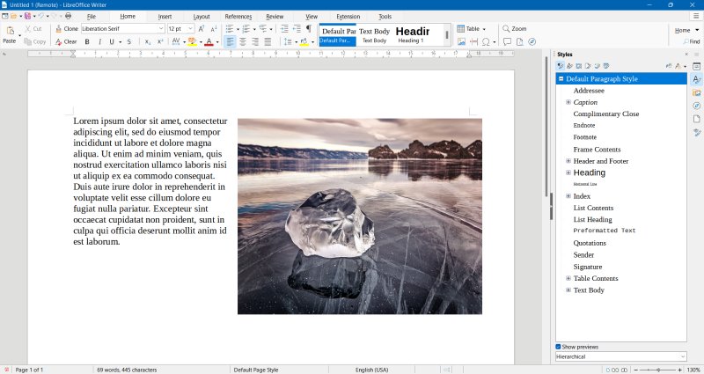Open the highlighting color swatch

193,41
